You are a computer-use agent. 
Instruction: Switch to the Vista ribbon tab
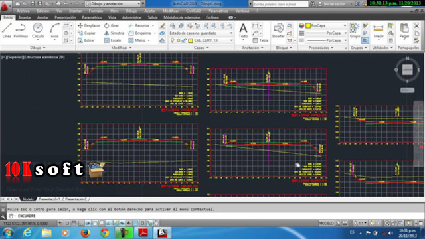[x=112, y=17]
